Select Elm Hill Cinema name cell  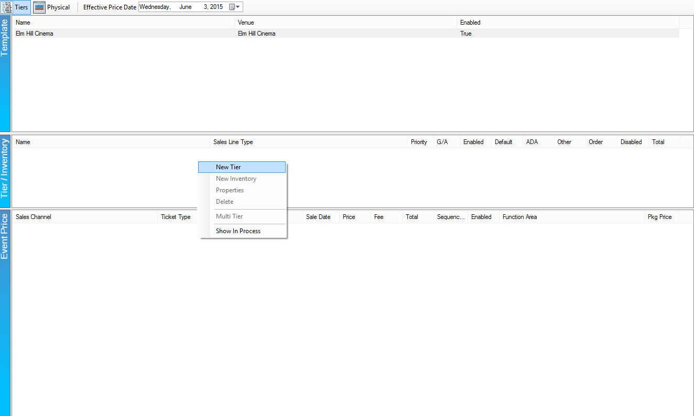pos(35,34)
